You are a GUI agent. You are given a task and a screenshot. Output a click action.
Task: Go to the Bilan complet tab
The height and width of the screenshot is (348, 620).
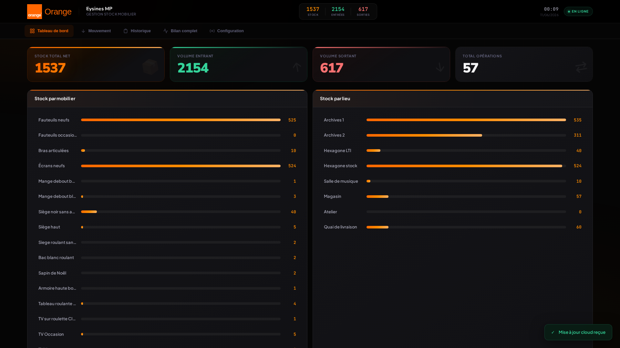point(180,31)
